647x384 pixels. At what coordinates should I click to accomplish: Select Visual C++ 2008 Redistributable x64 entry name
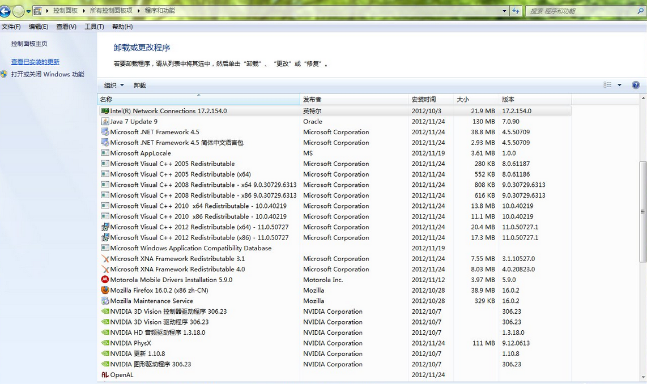click(x=203, y=185)
